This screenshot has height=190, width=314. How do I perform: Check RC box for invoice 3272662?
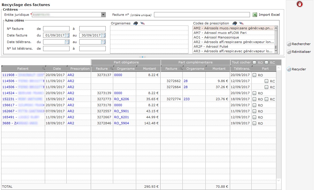(266, 81)
